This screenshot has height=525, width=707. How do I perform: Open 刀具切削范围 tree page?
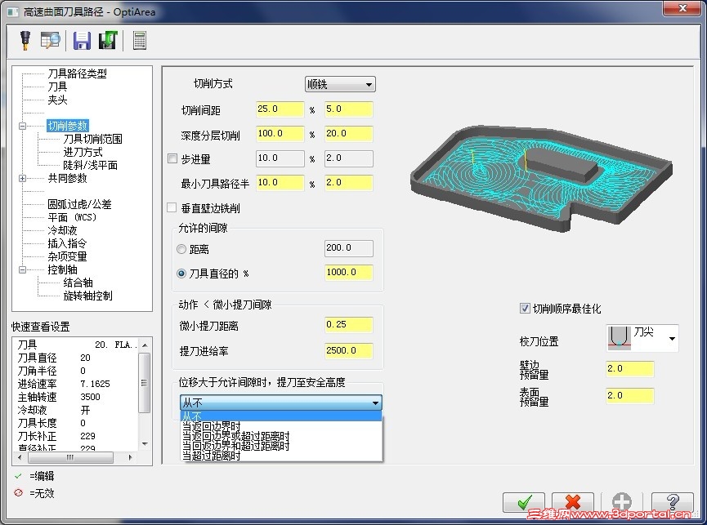(93, 139)
